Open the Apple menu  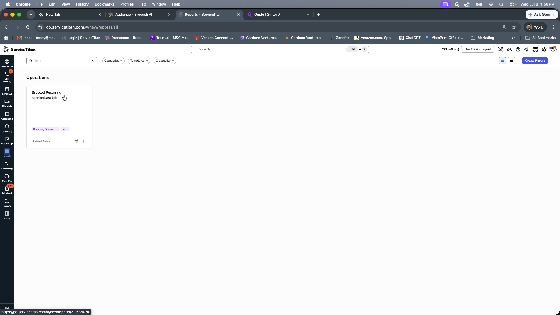pos(8,4)
